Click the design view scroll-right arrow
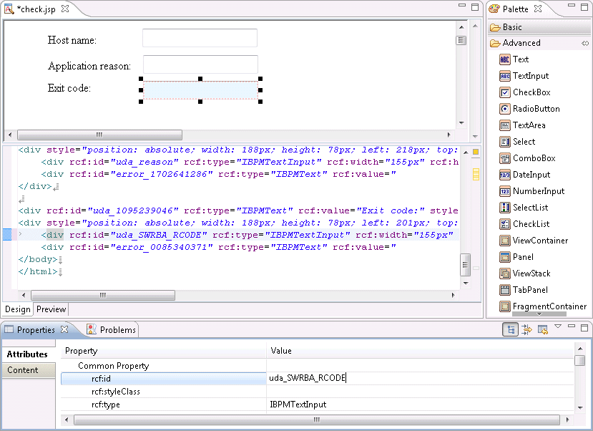593x431 pixels. [x=449, y=135]
